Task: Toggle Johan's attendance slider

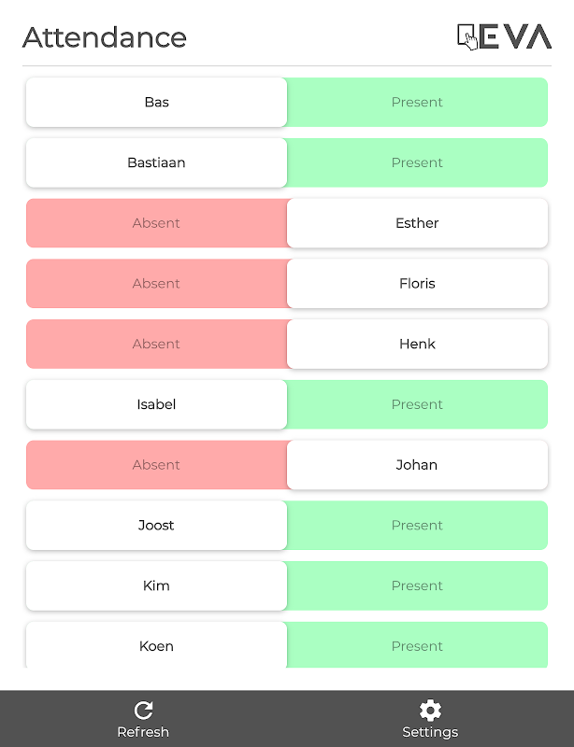Action: (417, 465)
